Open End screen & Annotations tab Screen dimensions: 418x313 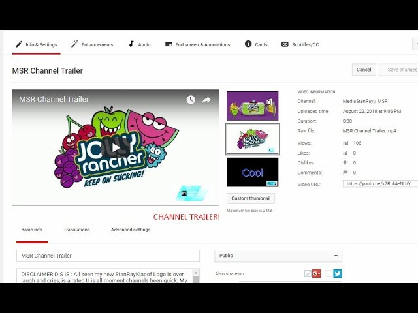coord(197,45)
